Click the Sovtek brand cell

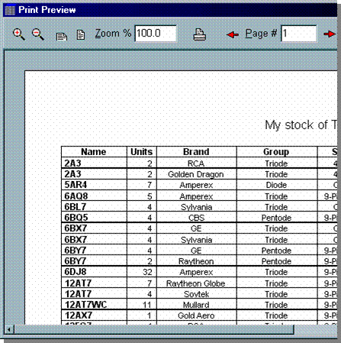tap(196, 294)
